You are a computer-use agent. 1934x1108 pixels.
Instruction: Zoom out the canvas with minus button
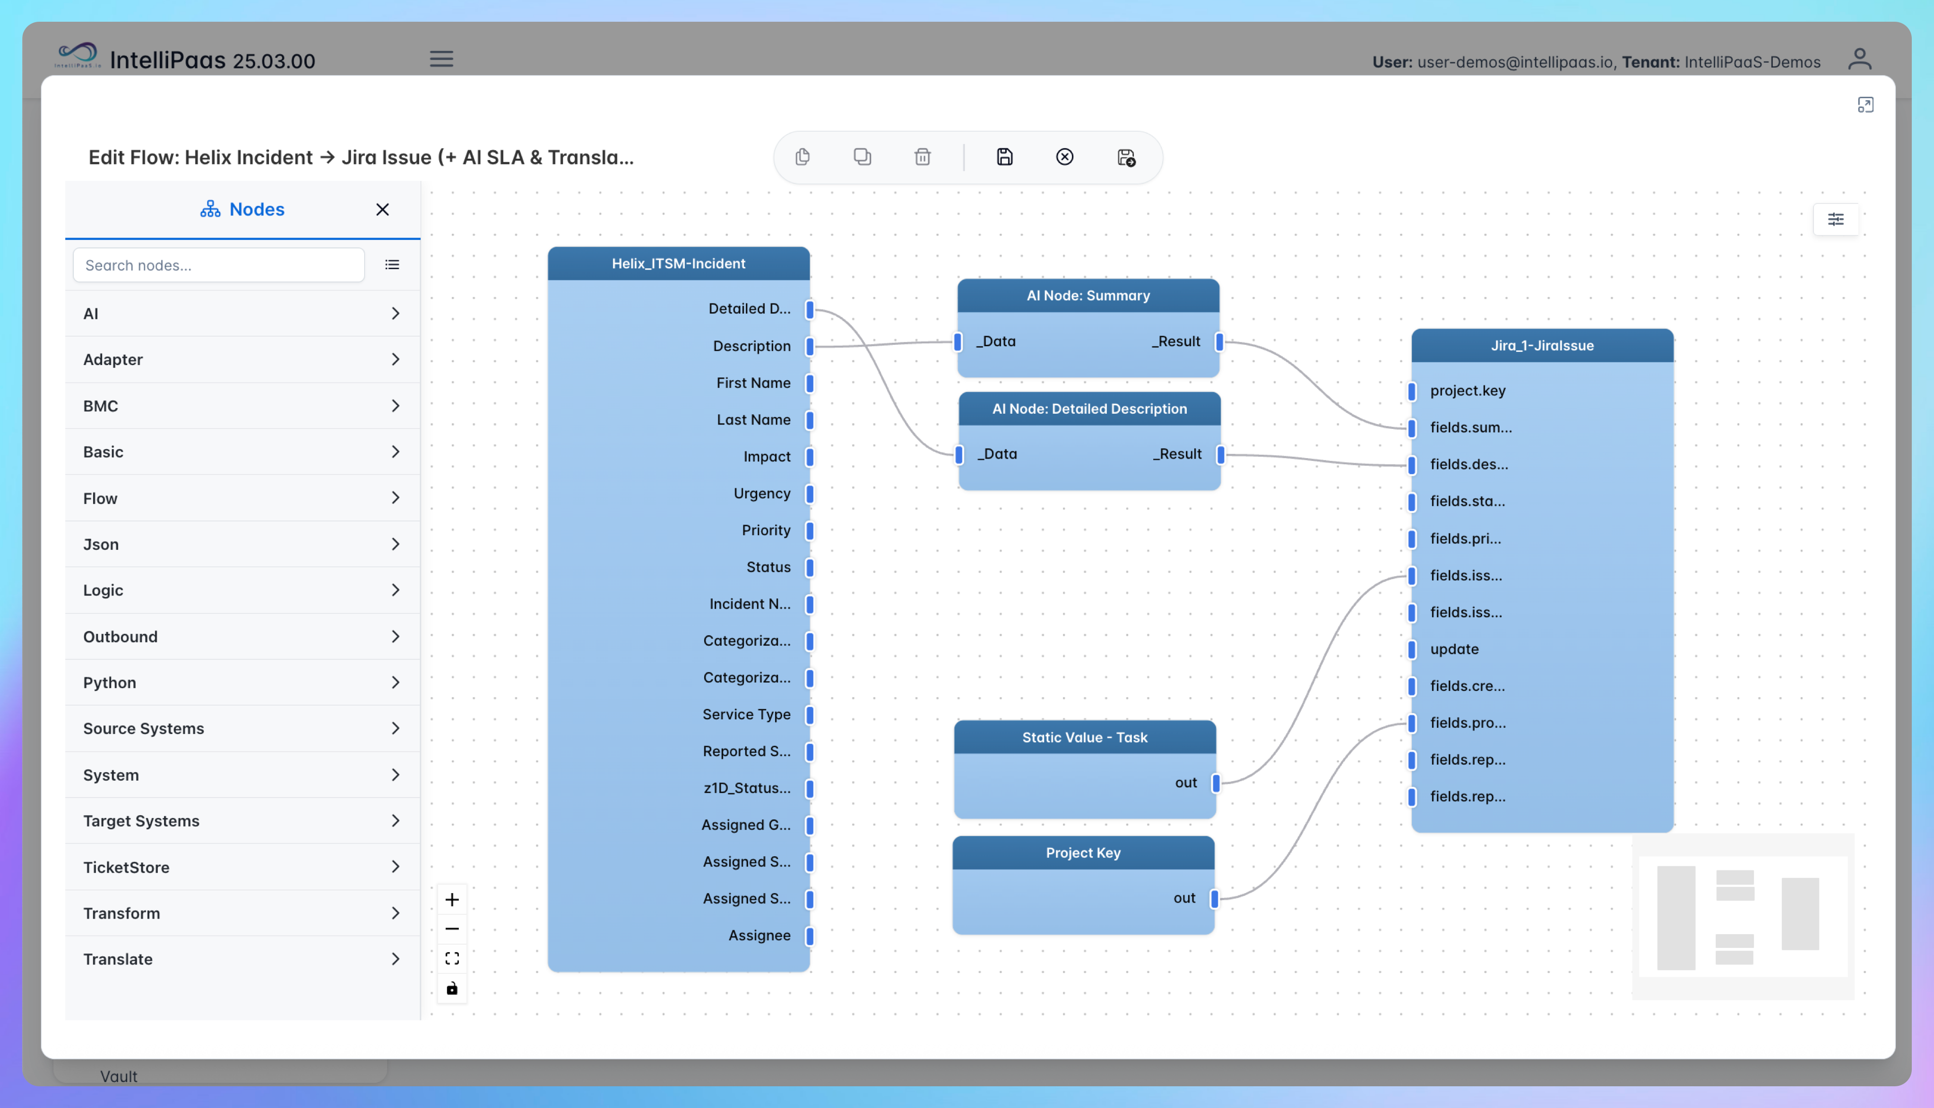(x=451, y=929)
